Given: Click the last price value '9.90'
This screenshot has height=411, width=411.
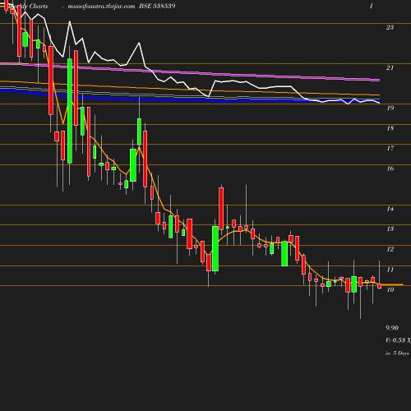Looking at the screenshot, I should coord(392,328).
